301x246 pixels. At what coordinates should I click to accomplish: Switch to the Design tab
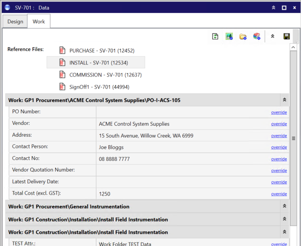[x=15, y=22]
